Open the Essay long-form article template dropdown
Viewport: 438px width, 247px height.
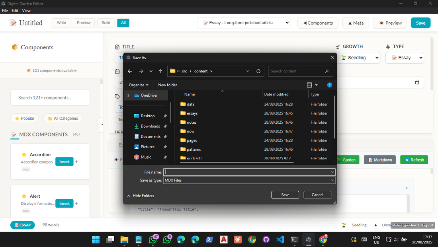coord(243,23)
